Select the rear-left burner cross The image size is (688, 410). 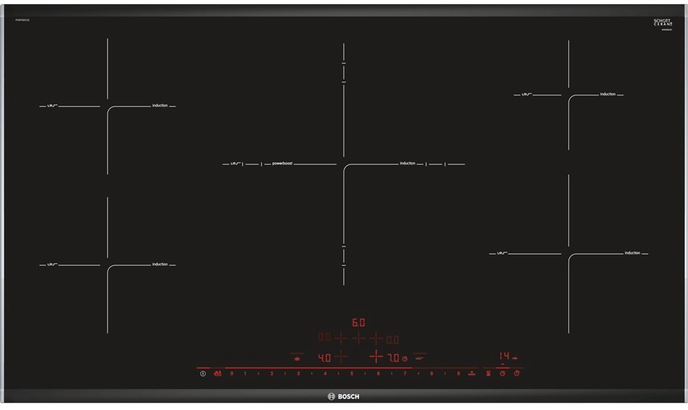point(341,338)
